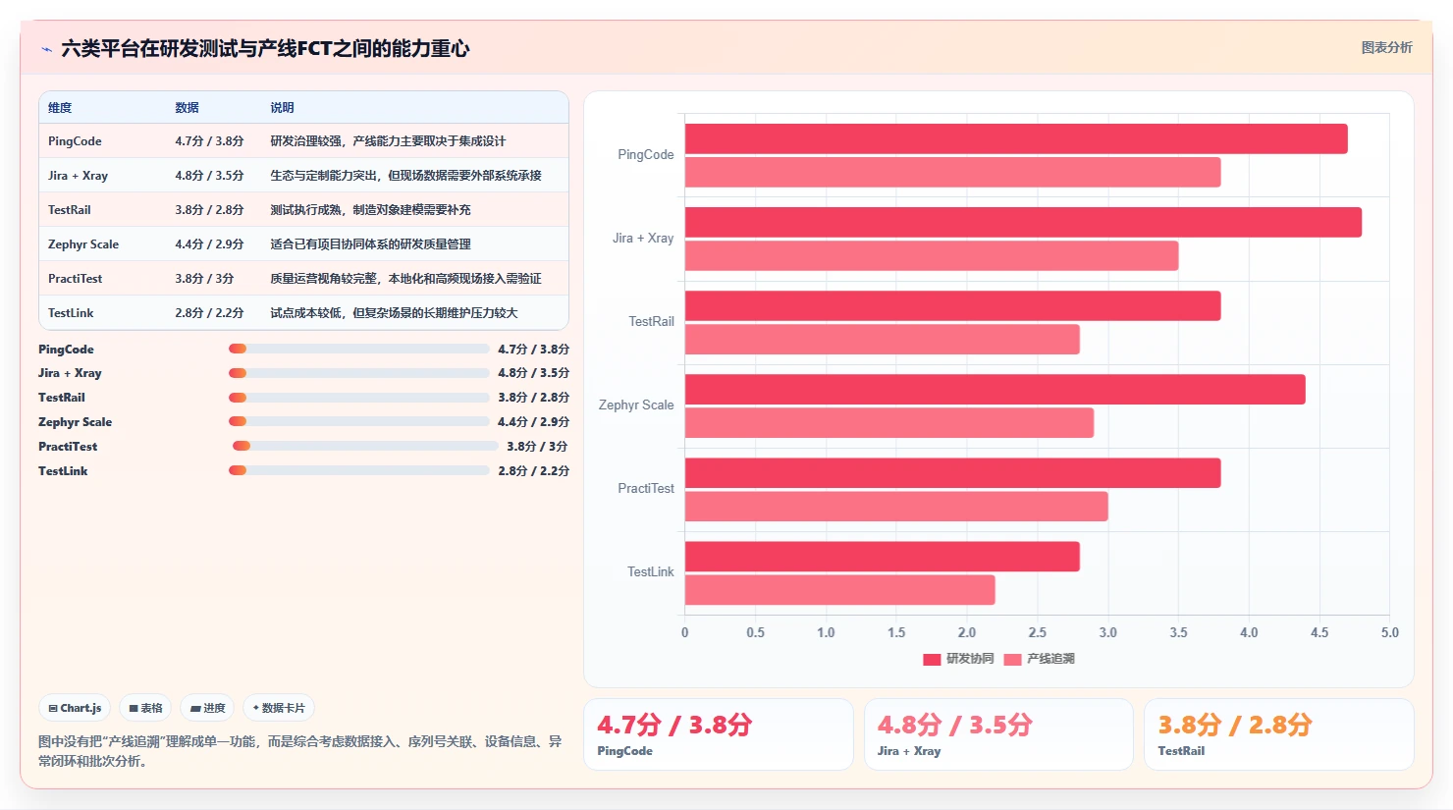Click the PractiTest 产线追溯 light chart bar
The height and width of the screenshot is (810, 1453).
(896, 506)
